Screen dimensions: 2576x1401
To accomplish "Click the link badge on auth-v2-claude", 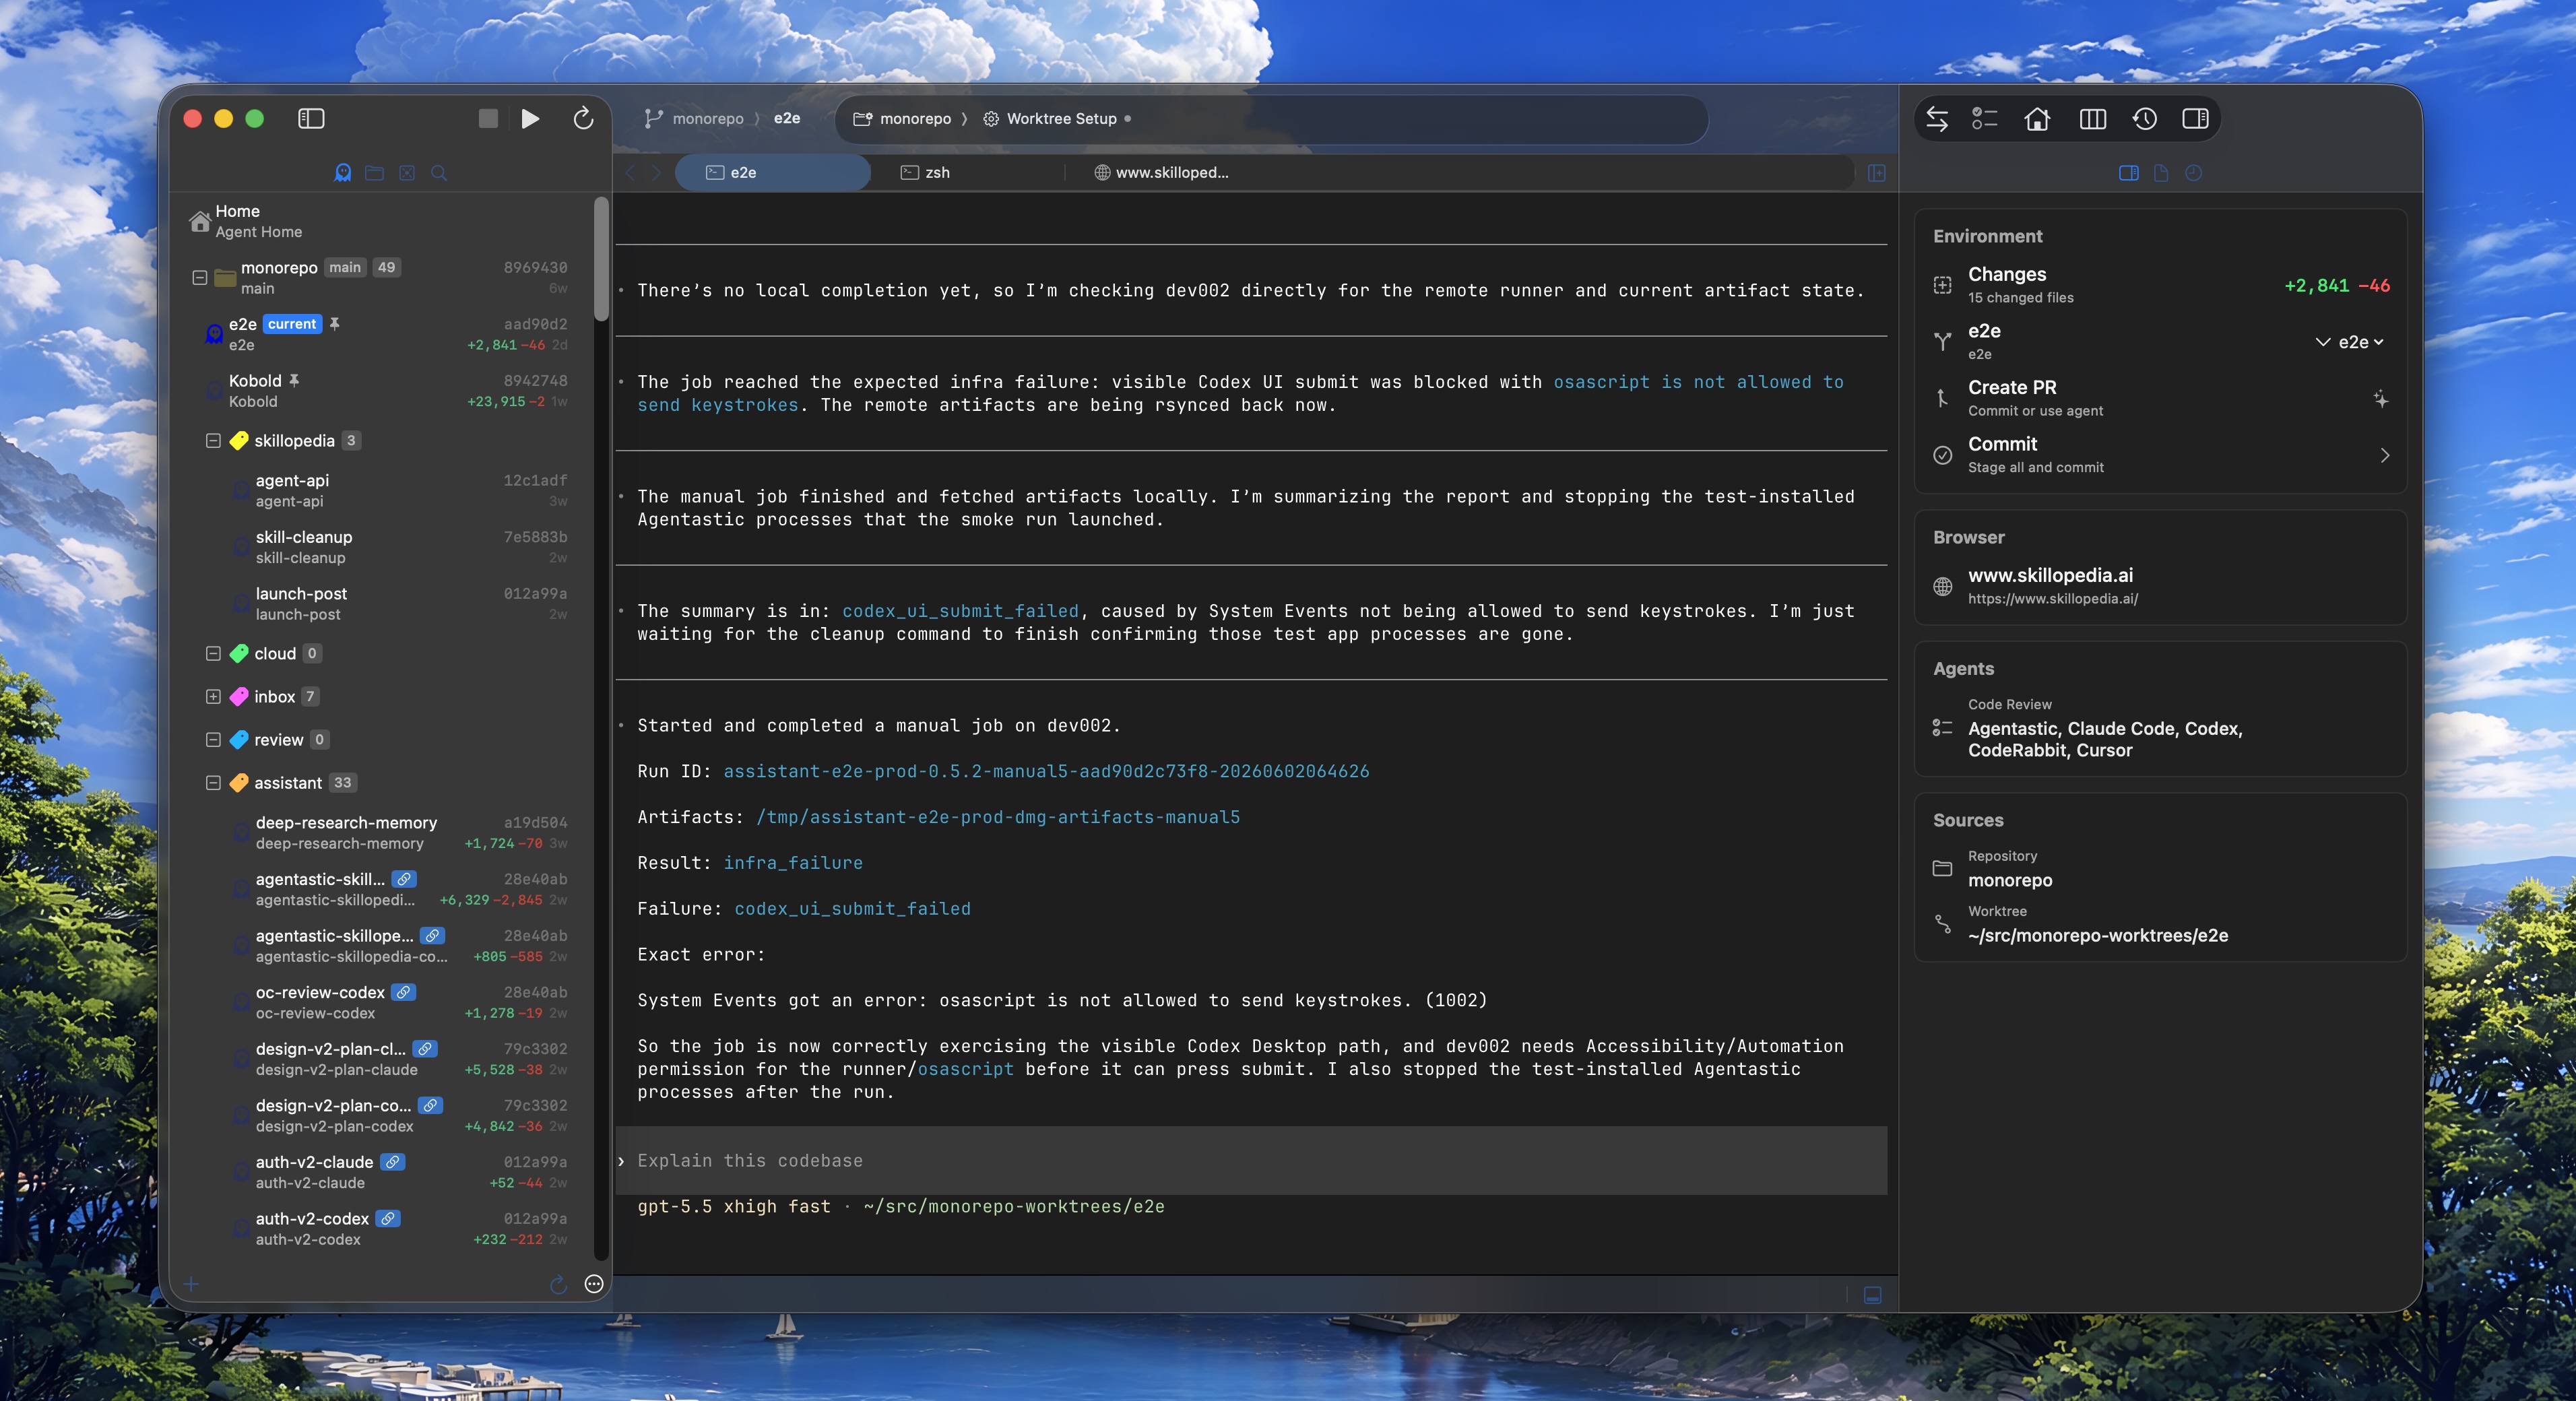I will point(393,1162).
